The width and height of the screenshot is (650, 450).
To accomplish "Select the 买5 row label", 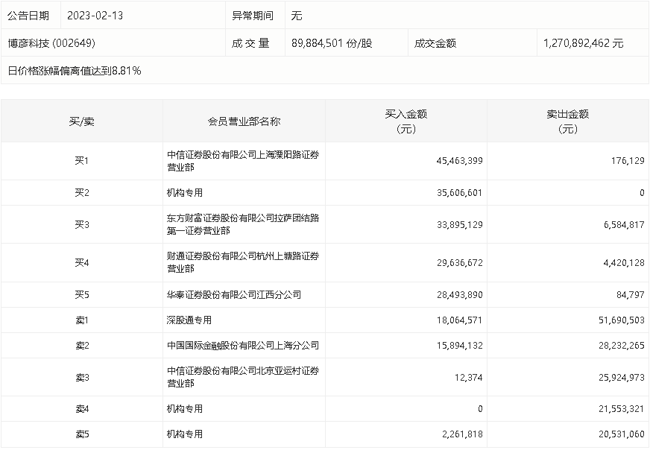I will 82,294.
